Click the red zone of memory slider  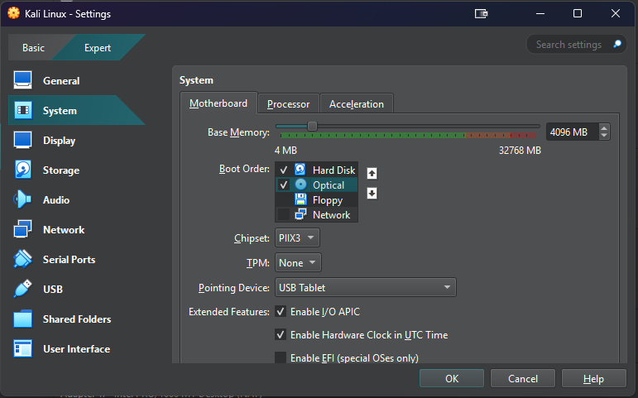[x=523, y=135]
